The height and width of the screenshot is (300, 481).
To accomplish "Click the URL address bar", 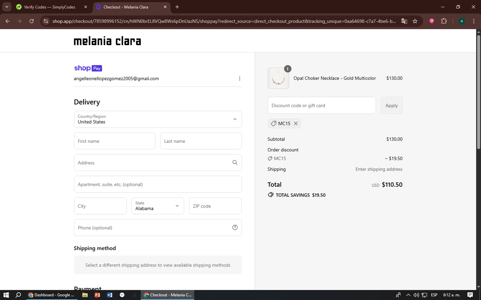I will [x=224, y=21].
